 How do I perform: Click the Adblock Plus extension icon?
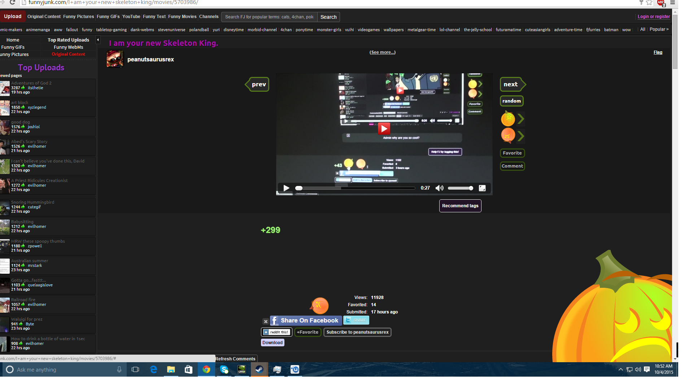pos(661,3)
